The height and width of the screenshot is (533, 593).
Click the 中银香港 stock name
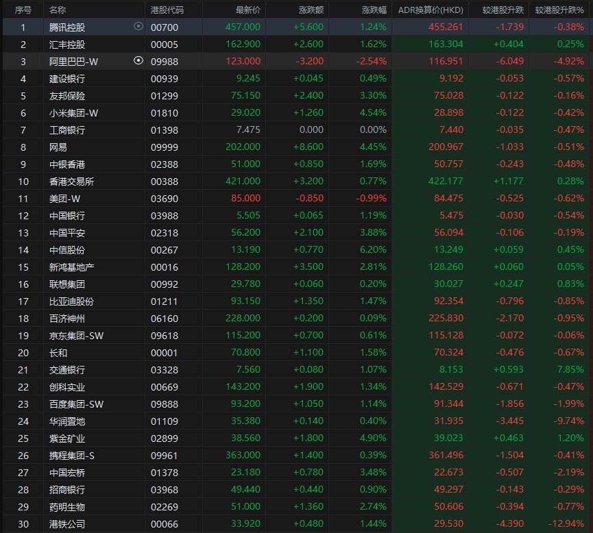pos(67,164)
